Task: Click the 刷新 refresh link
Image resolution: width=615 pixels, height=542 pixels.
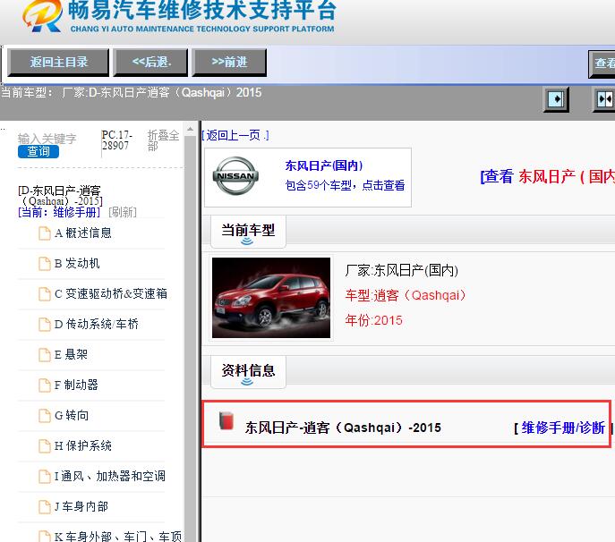Action: (123, 212)
